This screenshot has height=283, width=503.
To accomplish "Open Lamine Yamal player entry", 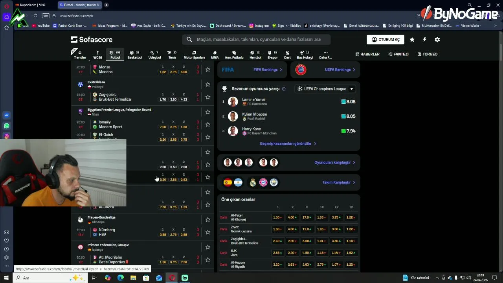I will (289, 102).
